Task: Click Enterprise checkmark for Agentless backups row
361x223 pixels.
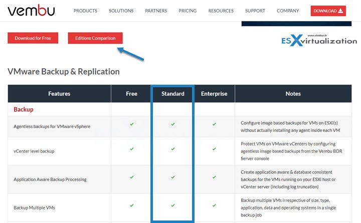Action: pos(214,124)
